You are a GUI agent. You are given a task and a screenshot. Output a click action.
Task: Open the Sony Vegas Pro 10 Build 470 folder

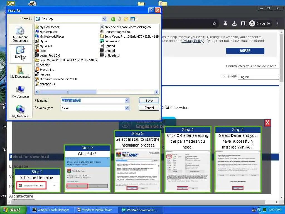tap(66, 60)
